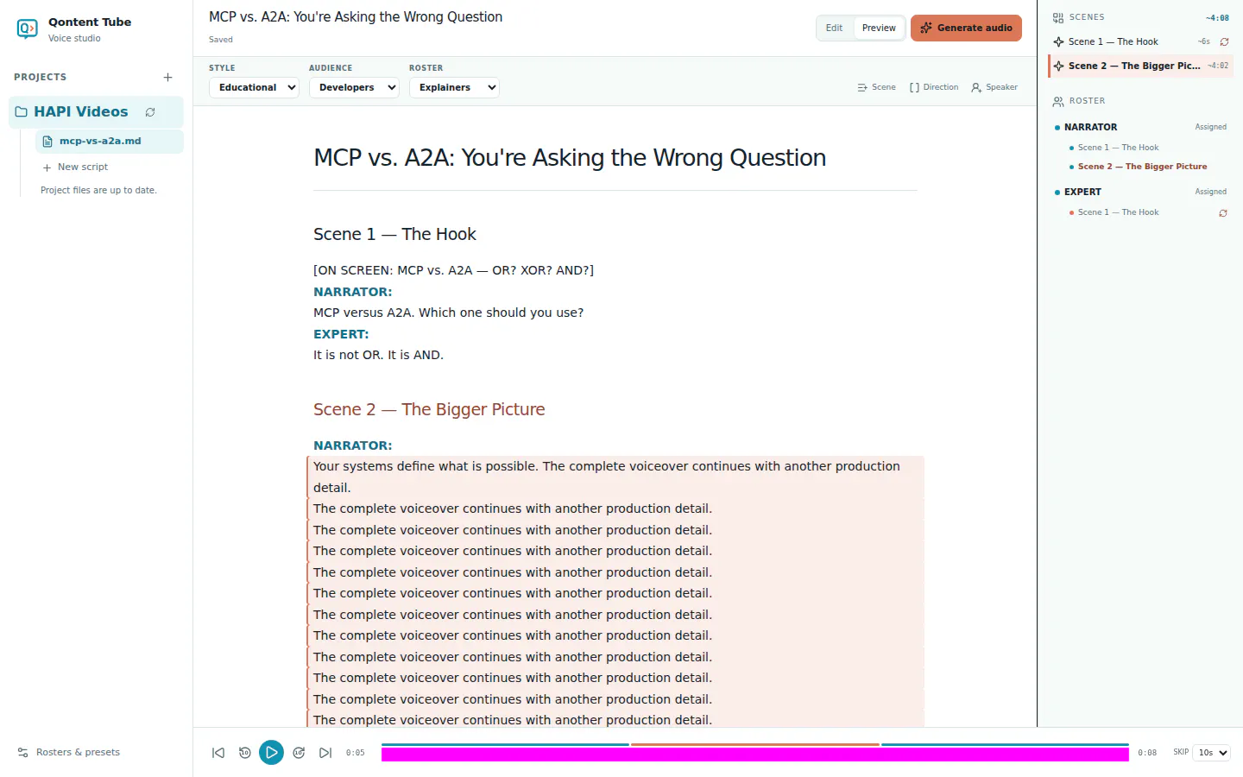
Task: Click the Roster panel people icon
Action: pos(1058,102)
